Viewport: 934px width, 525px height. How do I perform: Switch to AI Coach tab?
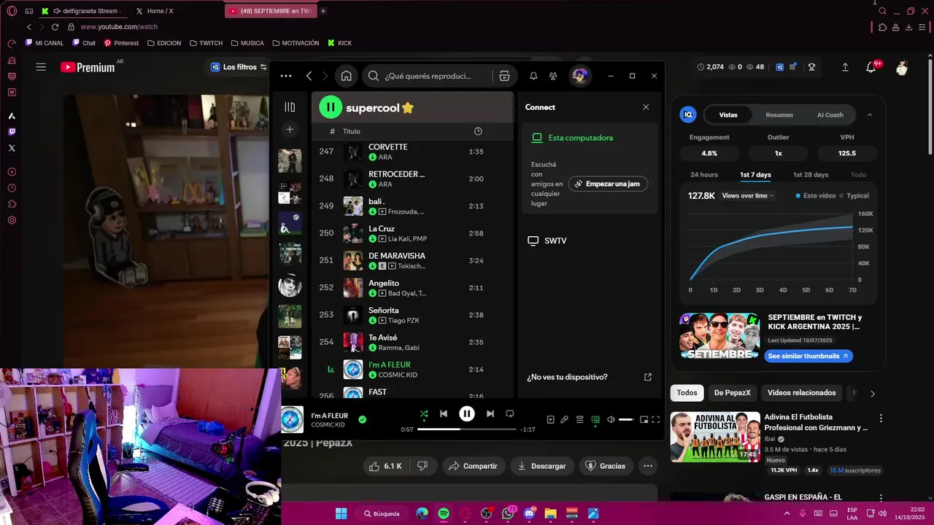pos(830,114)
